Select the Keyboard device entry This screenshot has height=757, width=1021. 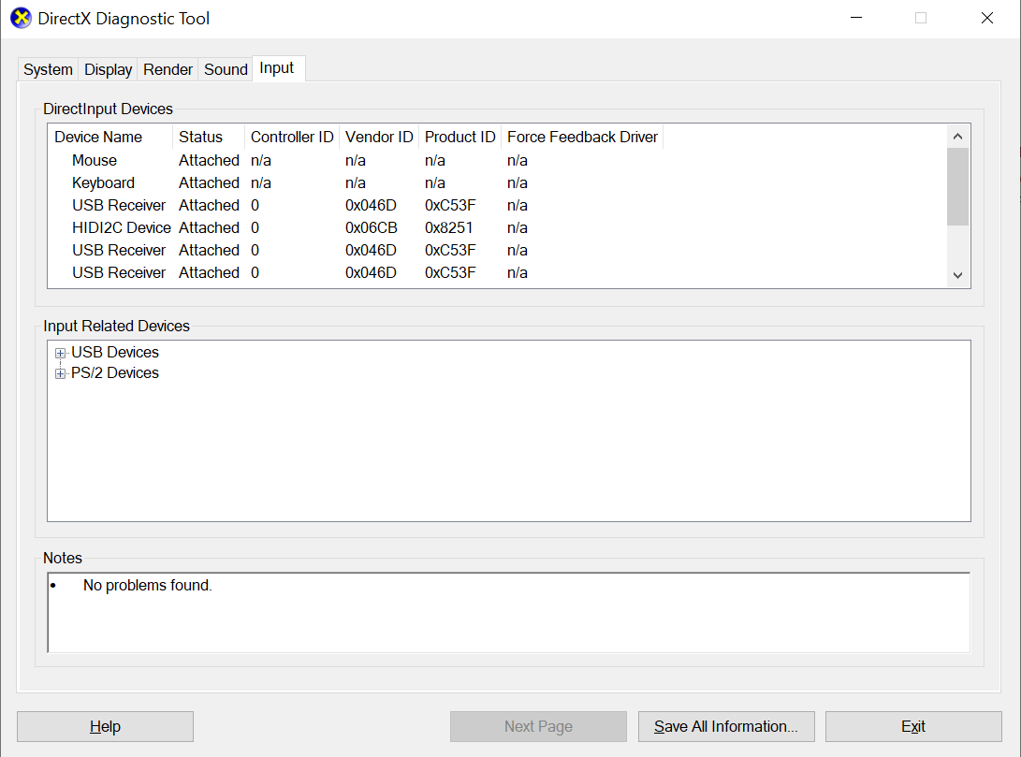point(103,182)
